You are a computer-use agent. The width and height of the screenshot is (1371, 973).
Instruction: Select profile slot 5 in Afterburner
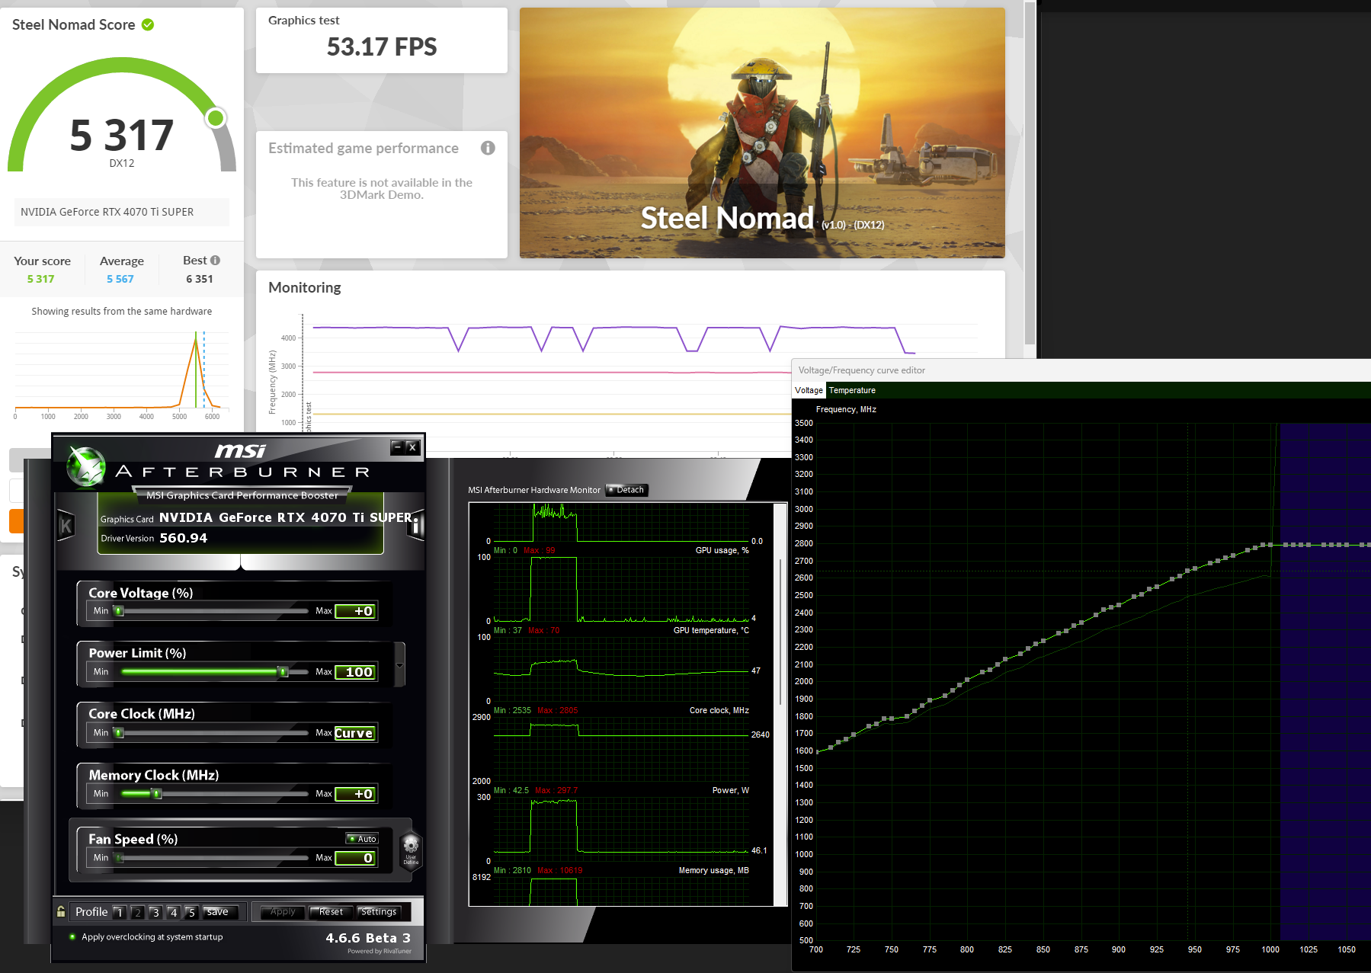(191, 912)
